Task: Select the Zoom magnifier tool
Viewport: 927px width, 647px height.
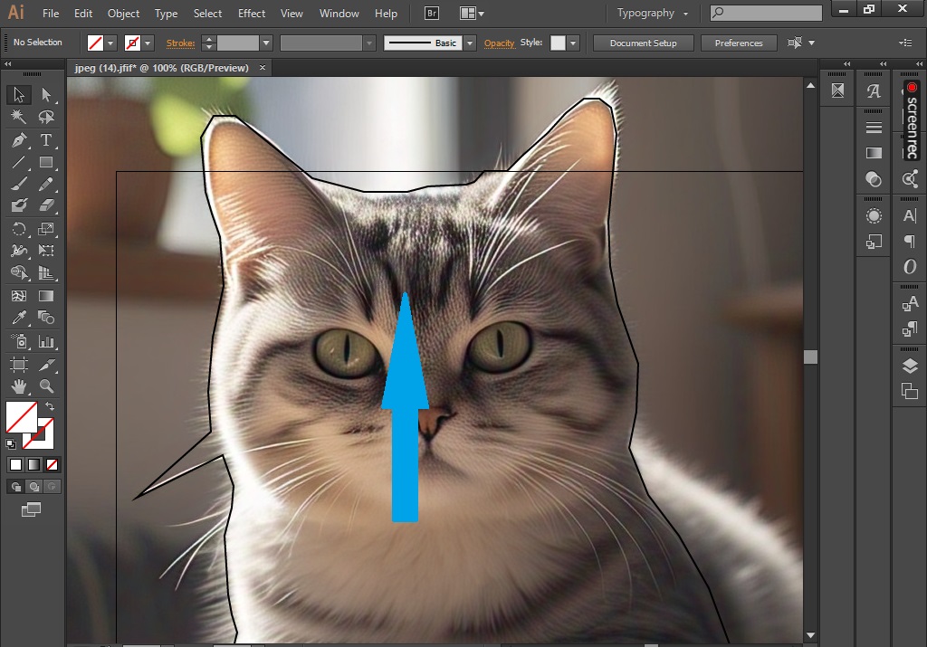Action: click(46, 386)
